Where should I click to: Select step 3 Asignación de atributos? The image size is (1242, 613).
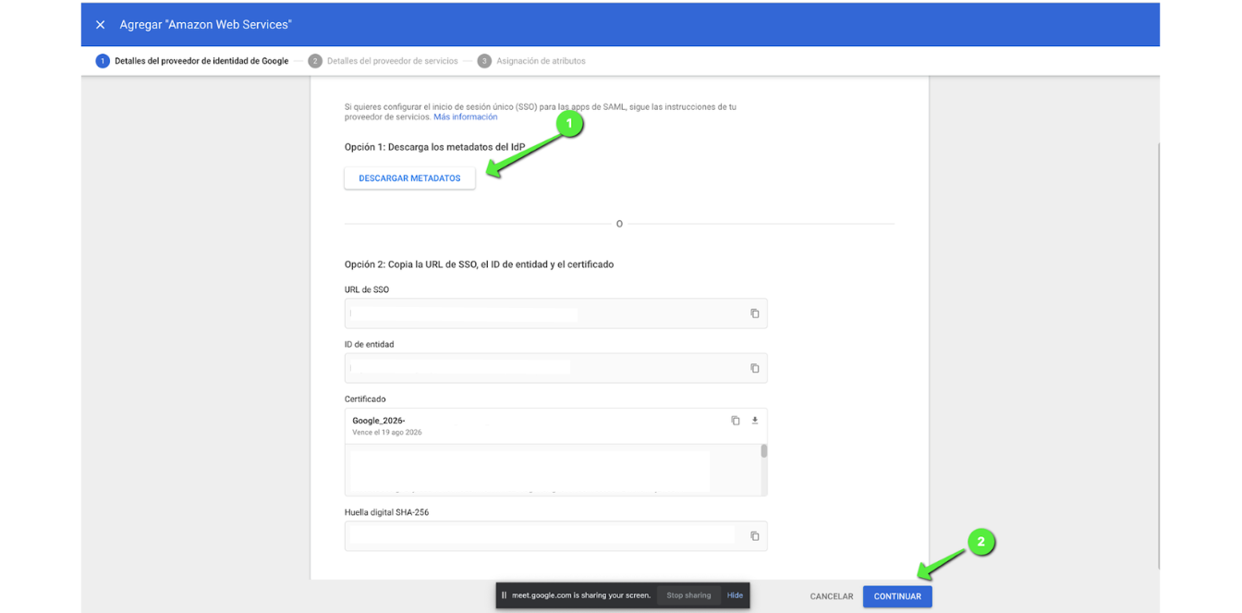tap(531, 61)
